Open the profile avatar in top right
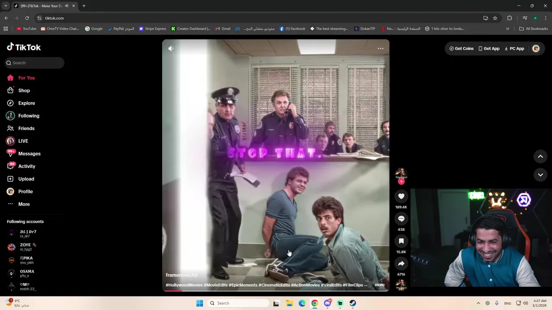The width and height of the screenshot is (552, 310). (x=536, y=49)
